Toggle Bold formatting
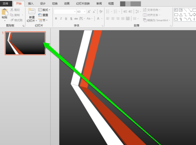This screenshot has height=145, width=196. pos(56,19)
